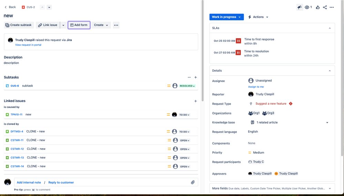Open linked issue CSTMR-11
The width and height of the screenshot is (344, 196).
coord(17,140)
